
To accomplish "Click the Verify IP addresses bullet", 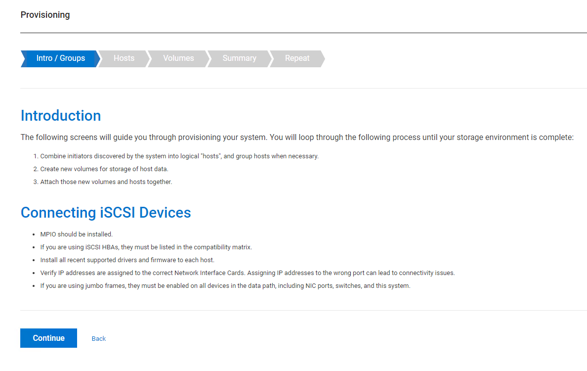I will click(x=247, y=273).
